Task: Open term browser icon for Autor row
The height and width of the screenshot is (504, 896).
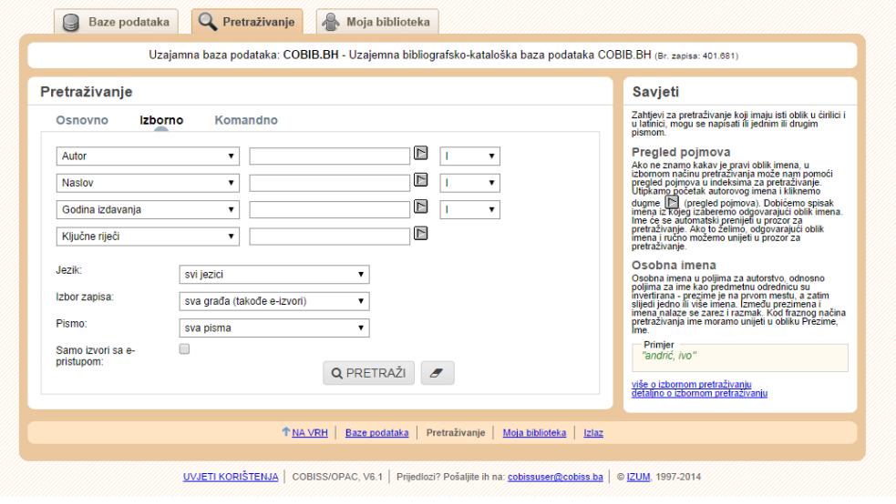Action: (420, 153)
